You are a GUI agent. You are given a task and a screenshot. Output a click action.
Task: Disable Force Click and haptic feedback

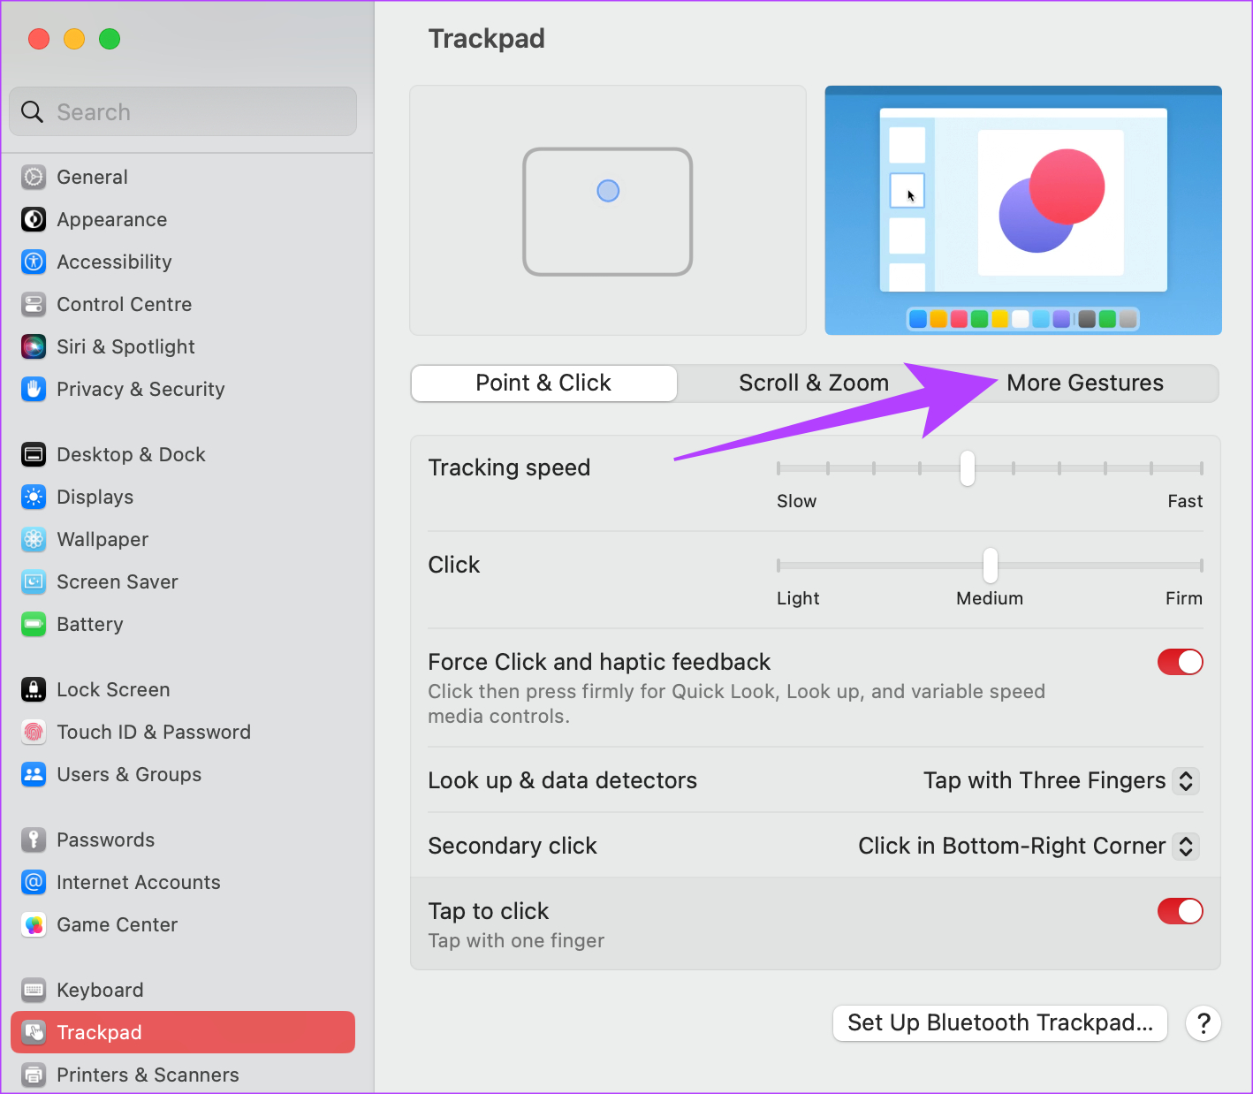tap(1180, 661)
